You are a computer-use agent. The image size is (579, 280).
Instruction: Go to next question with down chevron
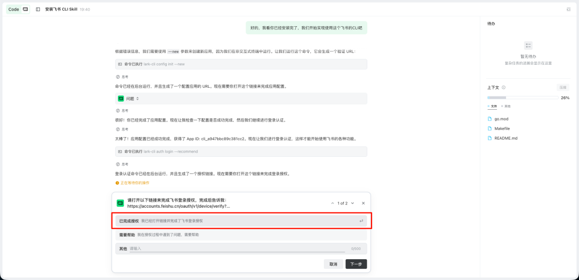(x=352, y=203)
